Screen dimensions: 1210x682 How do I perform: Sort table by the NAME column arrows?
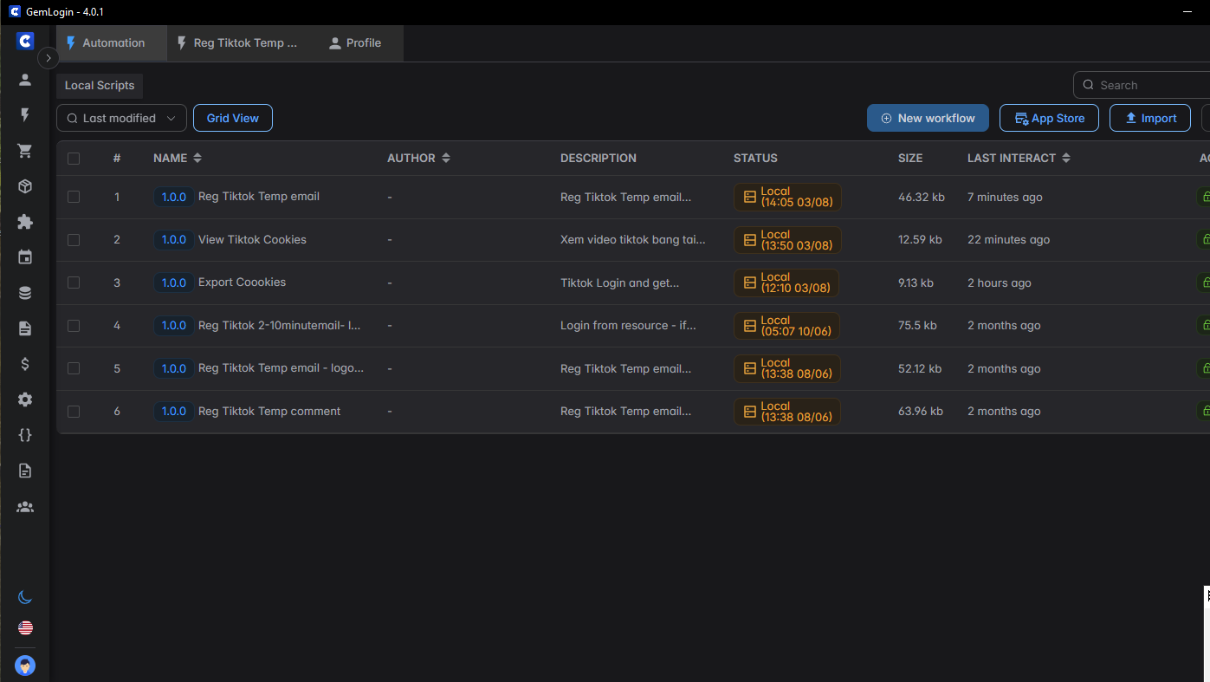[197, 158]
